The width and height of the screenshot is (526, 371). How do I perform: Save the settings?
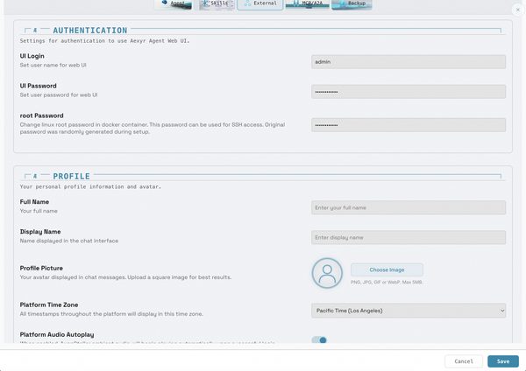point(503,361)
